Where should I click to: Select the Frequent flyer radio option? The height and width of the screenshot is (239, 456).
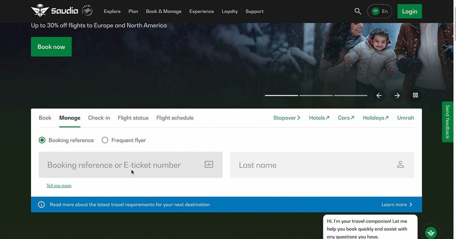pos(105,140)
